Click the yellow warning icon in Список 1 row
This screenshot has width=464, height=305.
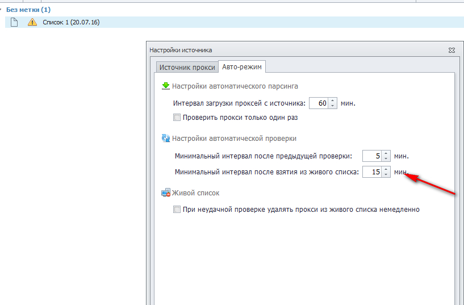32,22
